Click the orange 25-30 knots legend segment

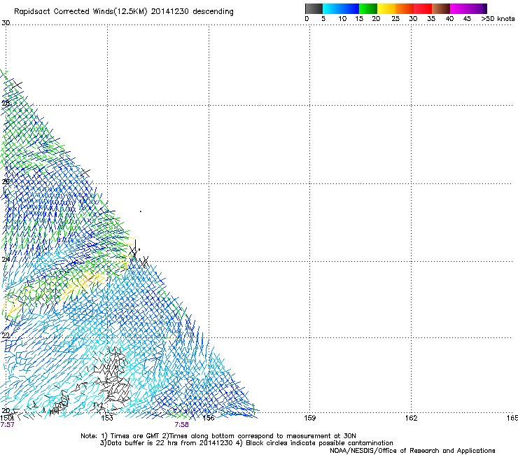pyautogui.click(x=405, y=8)
